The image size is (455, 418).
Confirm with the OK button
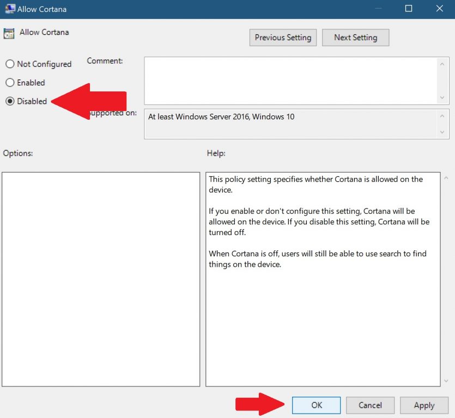point(316,405)
